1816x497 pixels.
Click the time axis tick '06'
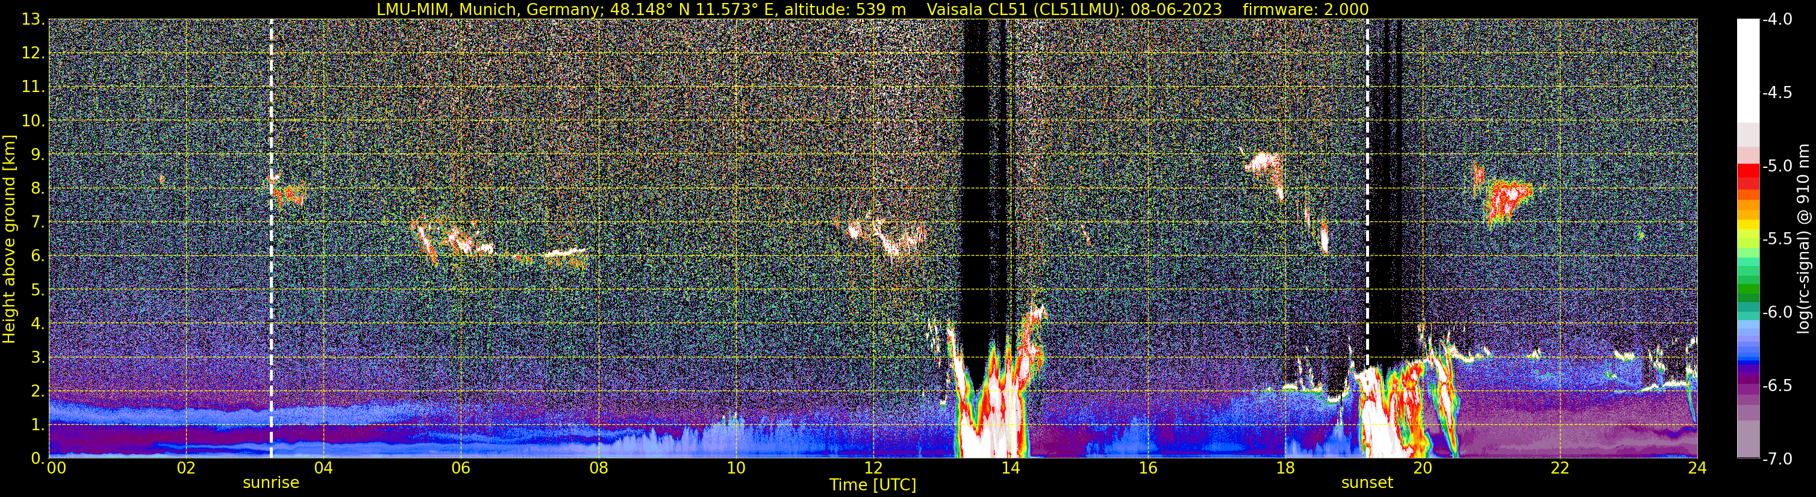click(x=461, y=468)
